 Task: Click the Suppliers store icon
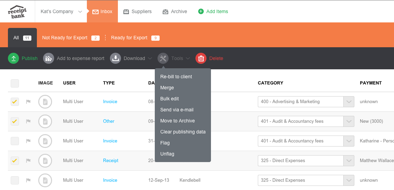point(126,12)
